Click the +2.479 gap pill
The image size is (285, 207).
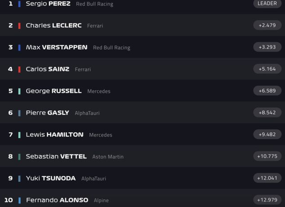tap(267, 25)
